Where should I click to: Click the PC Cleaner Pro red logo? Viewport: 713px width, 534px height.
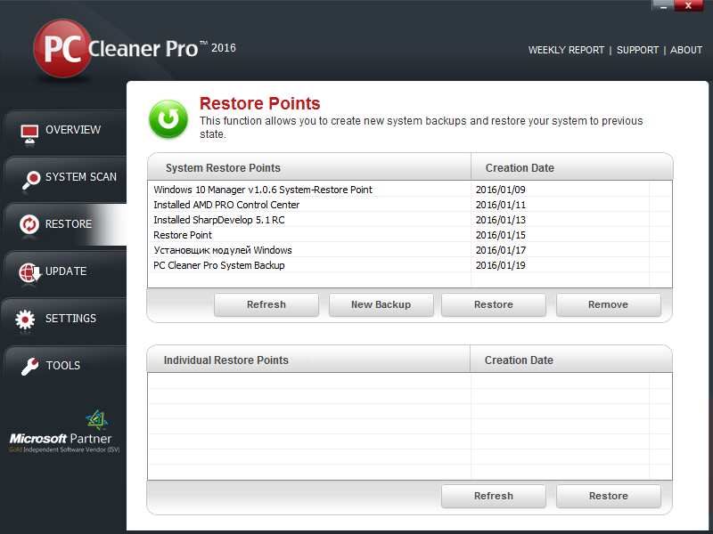point(62,48)
